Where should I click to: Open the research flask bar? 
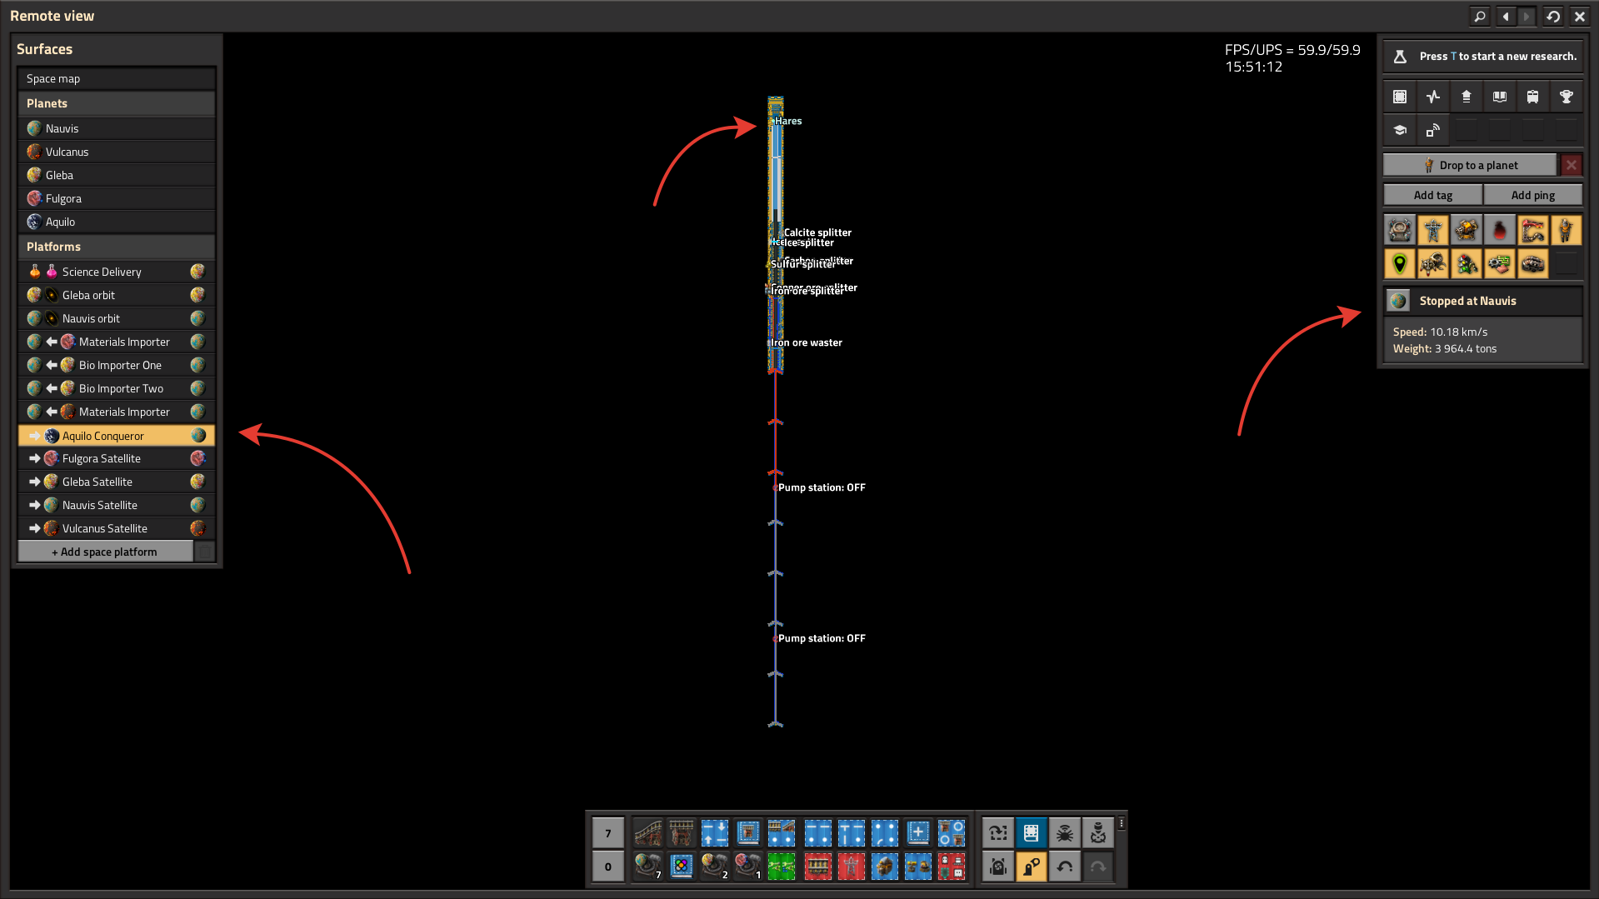(x=1483, y=56)
